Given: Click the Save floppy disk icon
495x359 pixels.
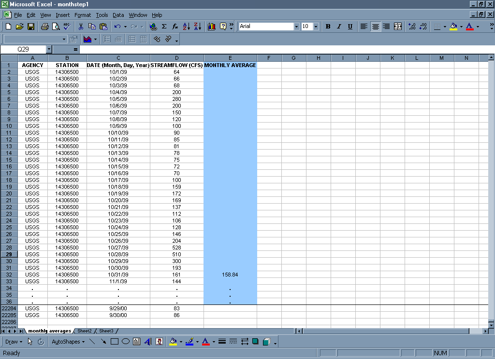Looking at the screenshot, I should pos(30,27).
